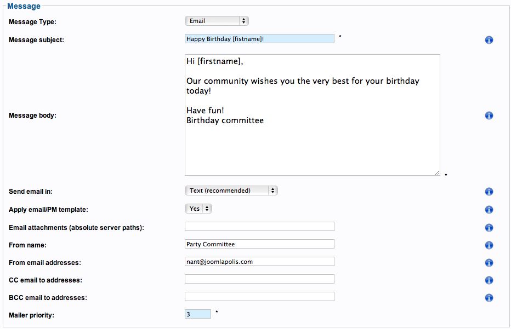Click the From name field
Image resolution: width=511 pixels, height=329 pixels.
259,244
